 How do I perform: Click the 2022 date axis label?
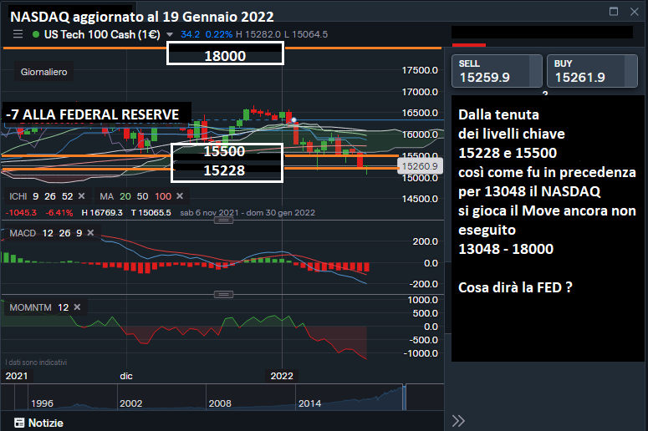pyautogui.click(x=282, y=376)
